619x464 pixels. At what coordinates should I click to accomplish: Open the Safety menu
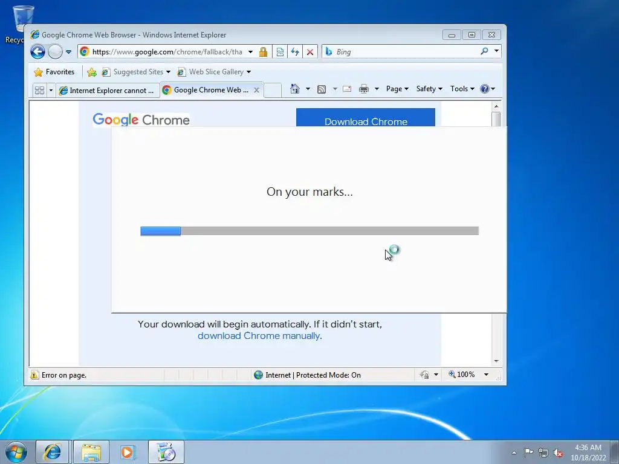429,89
